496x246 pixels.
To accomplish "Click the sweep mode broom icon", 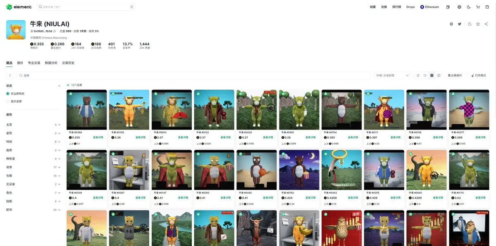I will (472, 76).
